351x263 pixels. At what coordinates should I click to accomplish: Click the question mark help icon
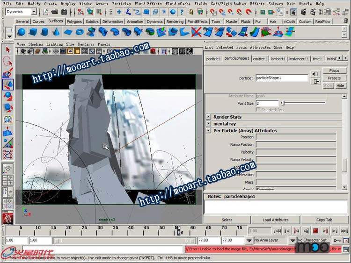(x=182, y=12)
